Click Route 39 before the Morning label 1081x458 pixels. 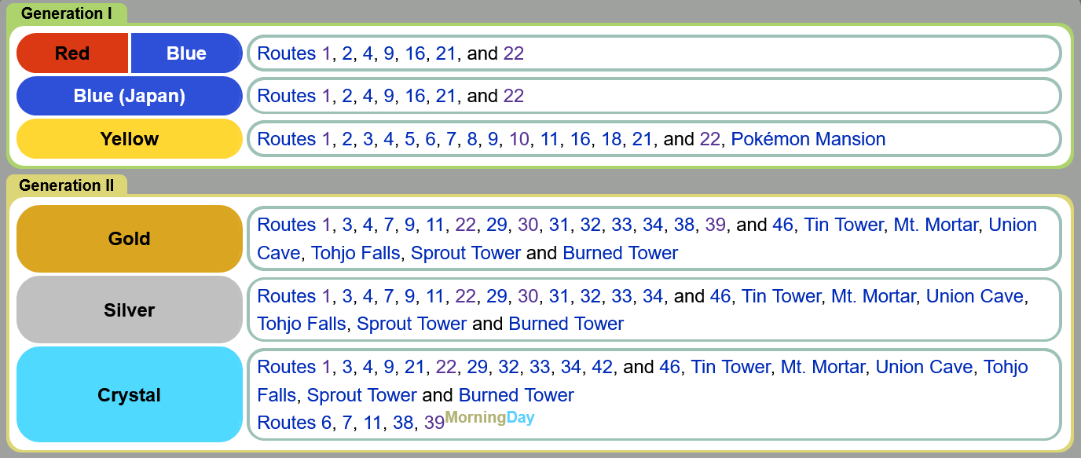(434, 423)
